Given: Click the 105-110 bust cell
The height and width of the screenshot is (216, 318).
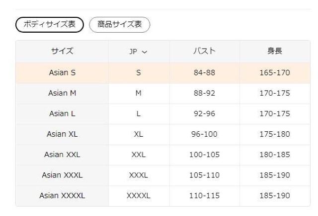Looking at the screenshot, I should (204, 175).
